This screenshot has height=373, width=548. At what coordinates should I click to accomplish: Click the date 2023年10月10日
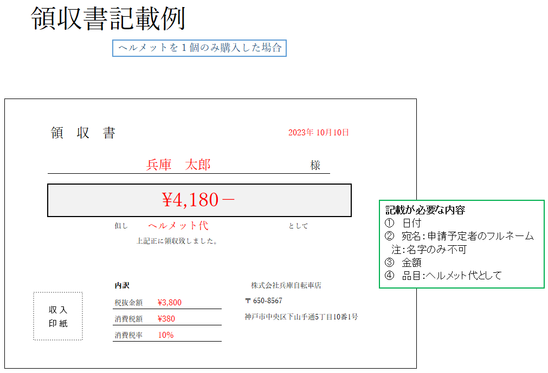[318, 133]
